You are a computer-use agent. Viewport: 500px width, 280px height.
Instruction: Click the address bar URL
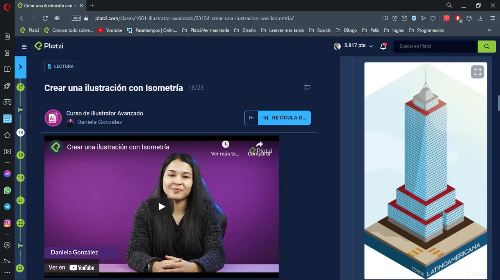[195, 18]
